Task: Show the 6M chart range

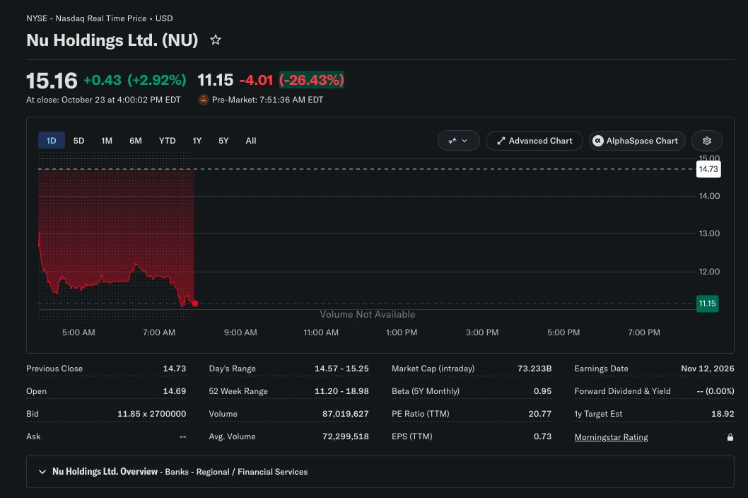Action: coord(136,141)
